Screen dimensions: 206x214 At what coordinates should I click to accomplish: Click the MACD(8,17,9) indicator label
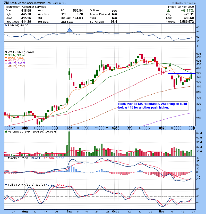[18, 158]
